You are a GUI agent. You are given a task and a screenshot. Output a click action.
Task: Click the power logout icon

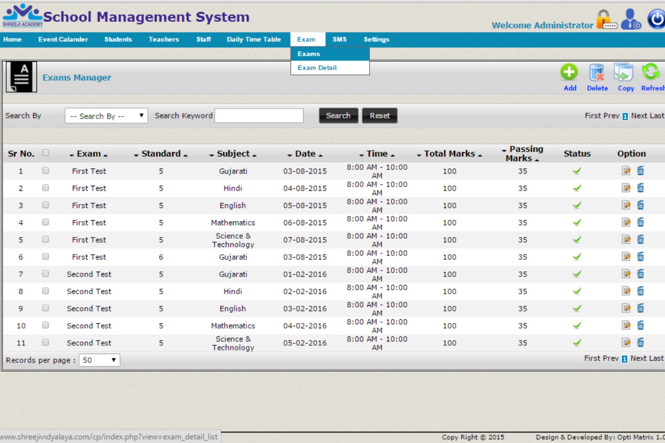pyautogui.click(x=656, y=19)
